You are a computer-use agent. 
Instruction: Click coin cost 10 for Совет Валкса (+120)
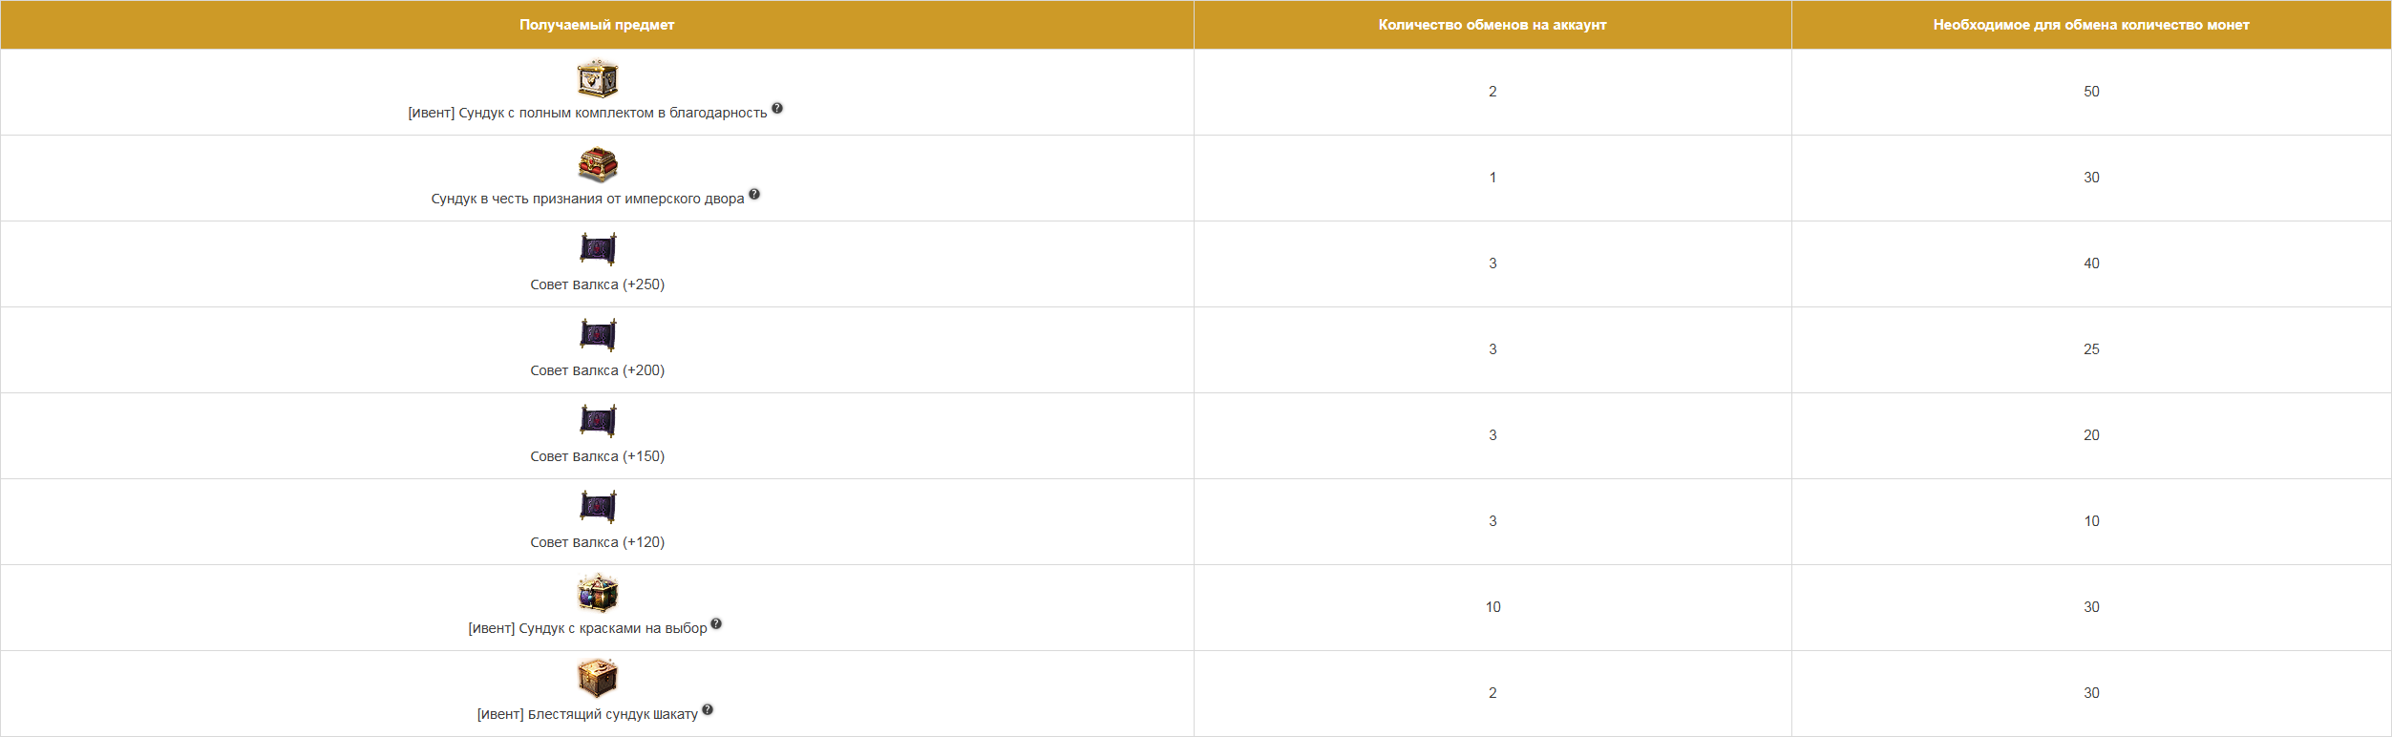[x=2091, y=521]
